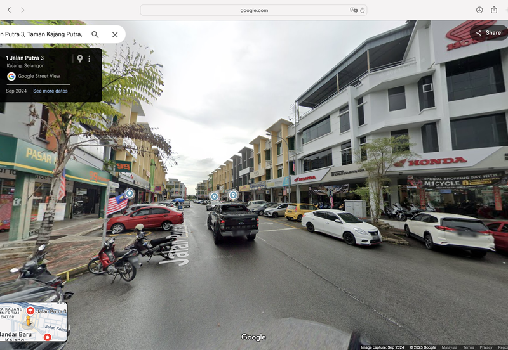This screenshot has height=350, width=508.
Task: Select the Sep 2024 date in info card
Action: [17, 91]
